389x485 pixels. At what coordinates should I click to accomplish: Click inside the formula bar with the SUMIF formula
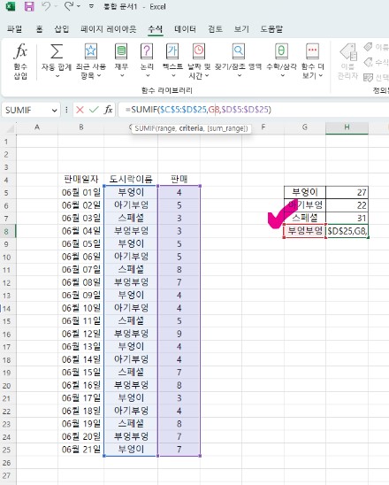click(254, 110)
